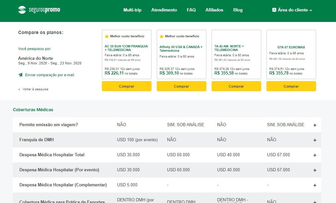Open TA 40 AM. NORTE plan title
Screen dimensions: 336x203
click(229, 48)
